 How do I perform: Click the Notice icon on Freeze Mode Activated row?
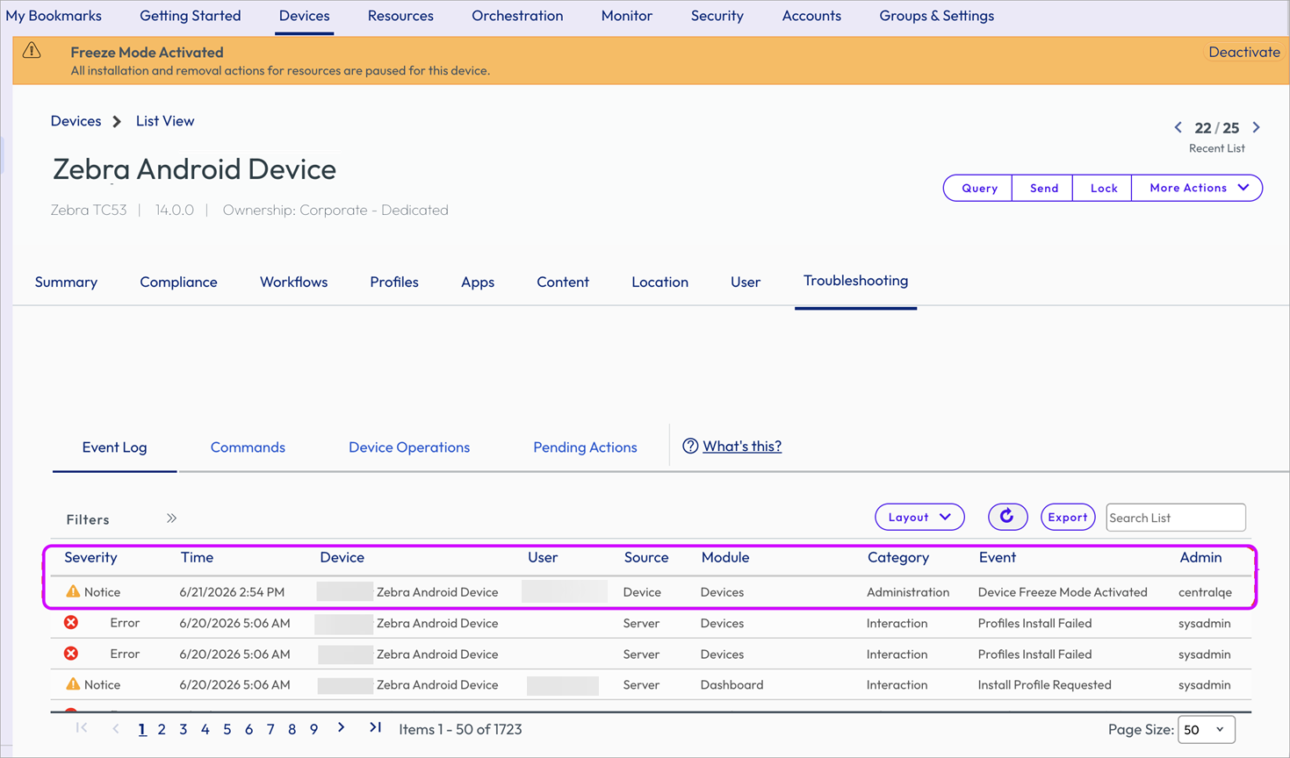[x=73, y=591]
